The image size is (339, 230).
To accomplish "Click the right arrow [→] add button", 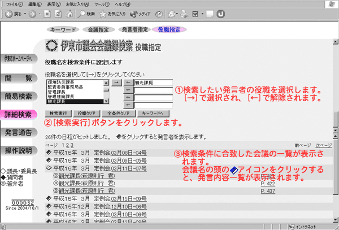I will click(115, 83).
